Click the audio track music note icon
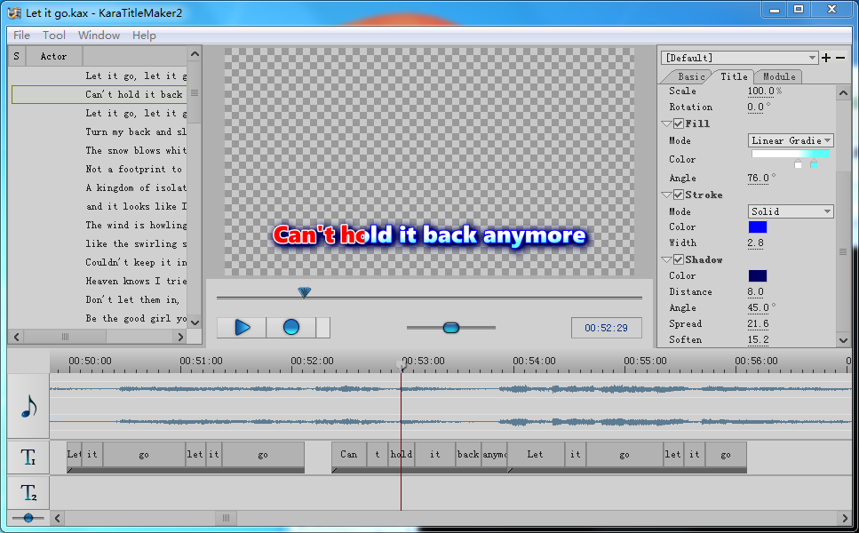The image size is (859, 533). tap(28, 407)
